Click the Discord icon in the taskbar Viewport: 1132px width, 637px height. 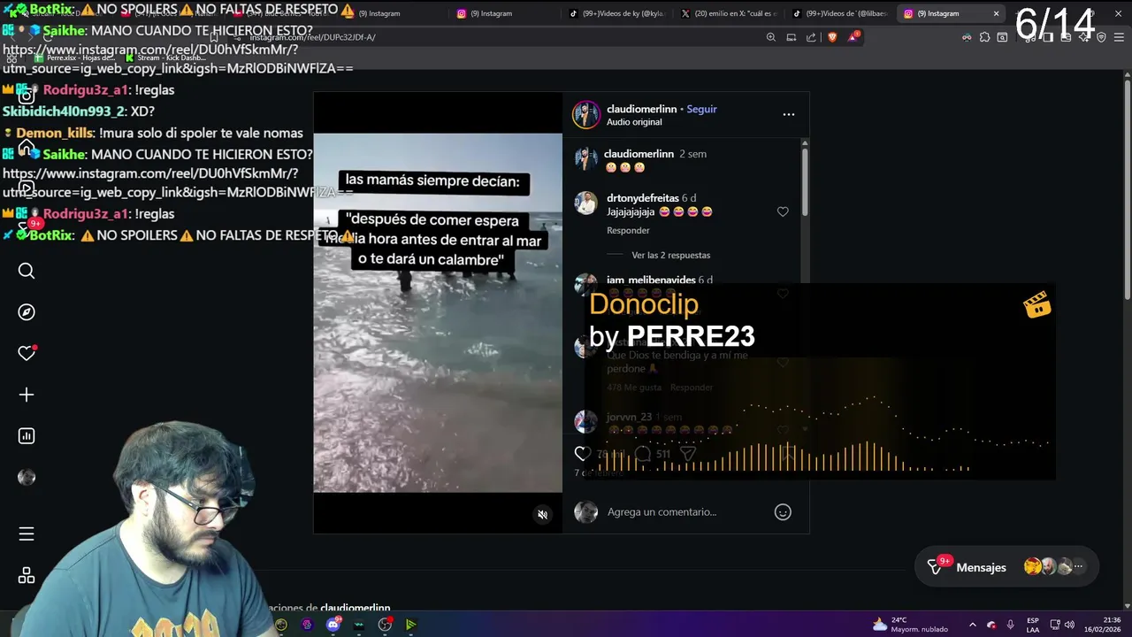tap(333, 625)
